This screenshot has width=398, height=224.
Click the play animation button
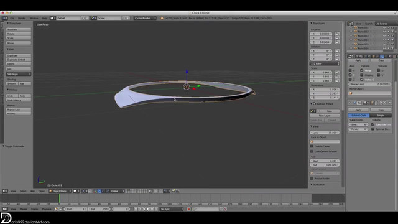tap(148, 209)
